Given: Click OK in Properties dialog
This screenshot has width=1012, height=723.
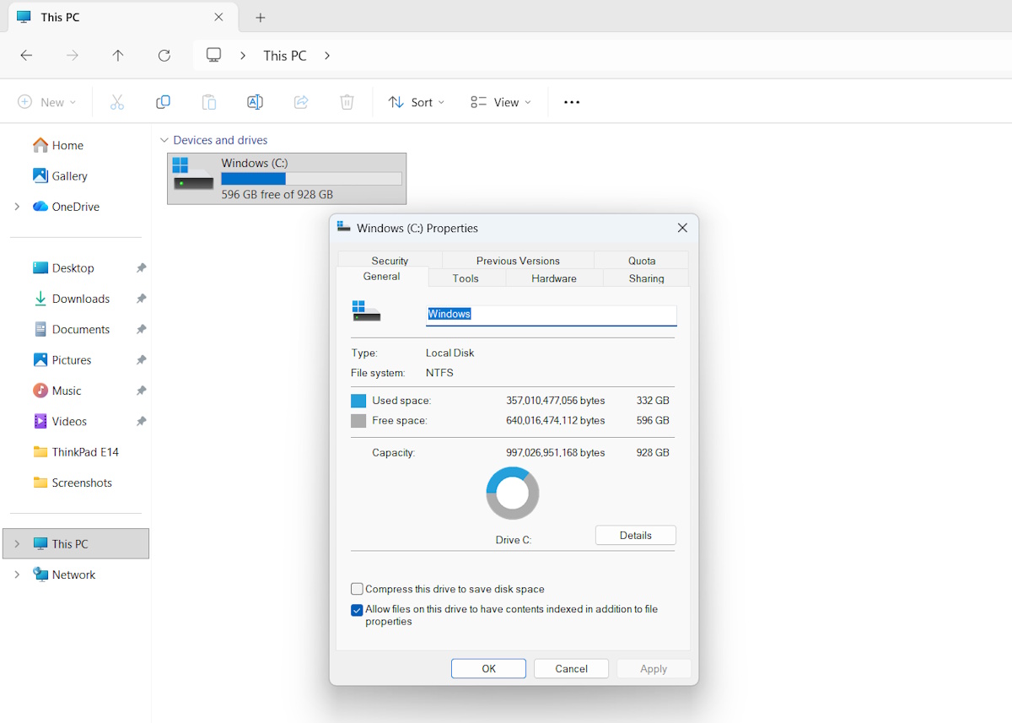Looking at the screenshot, I should tap(488, 669).
